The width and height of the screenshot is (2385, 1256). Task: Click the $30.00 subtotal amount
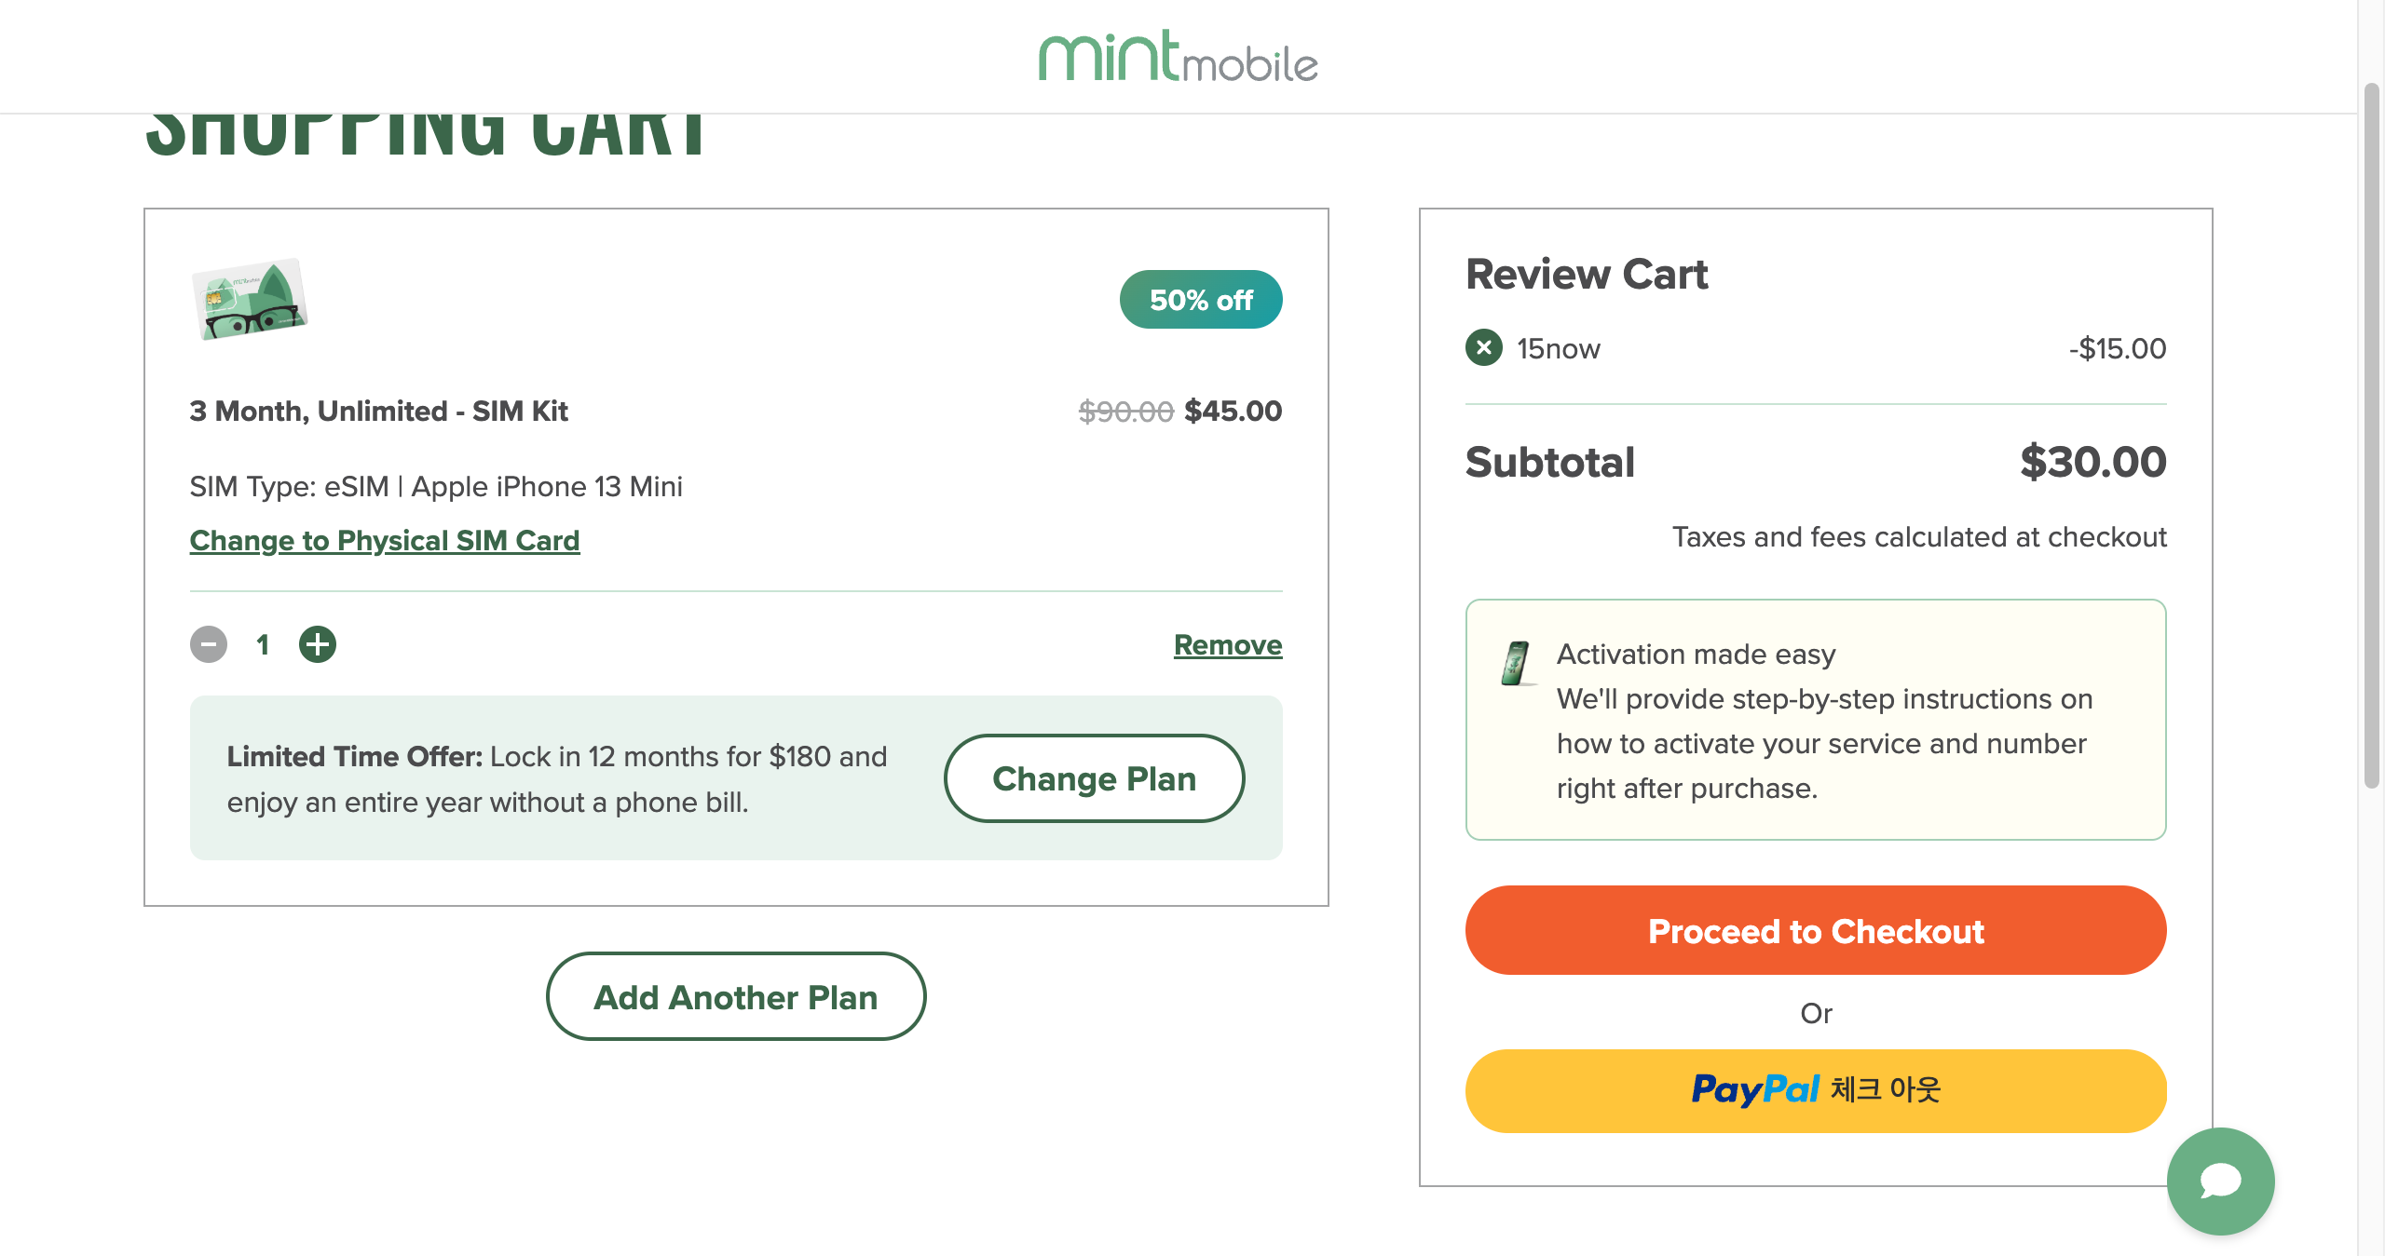point(2092,463)
